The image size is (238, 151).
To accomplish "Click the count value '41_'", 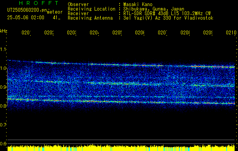I will tap(57, 18).
